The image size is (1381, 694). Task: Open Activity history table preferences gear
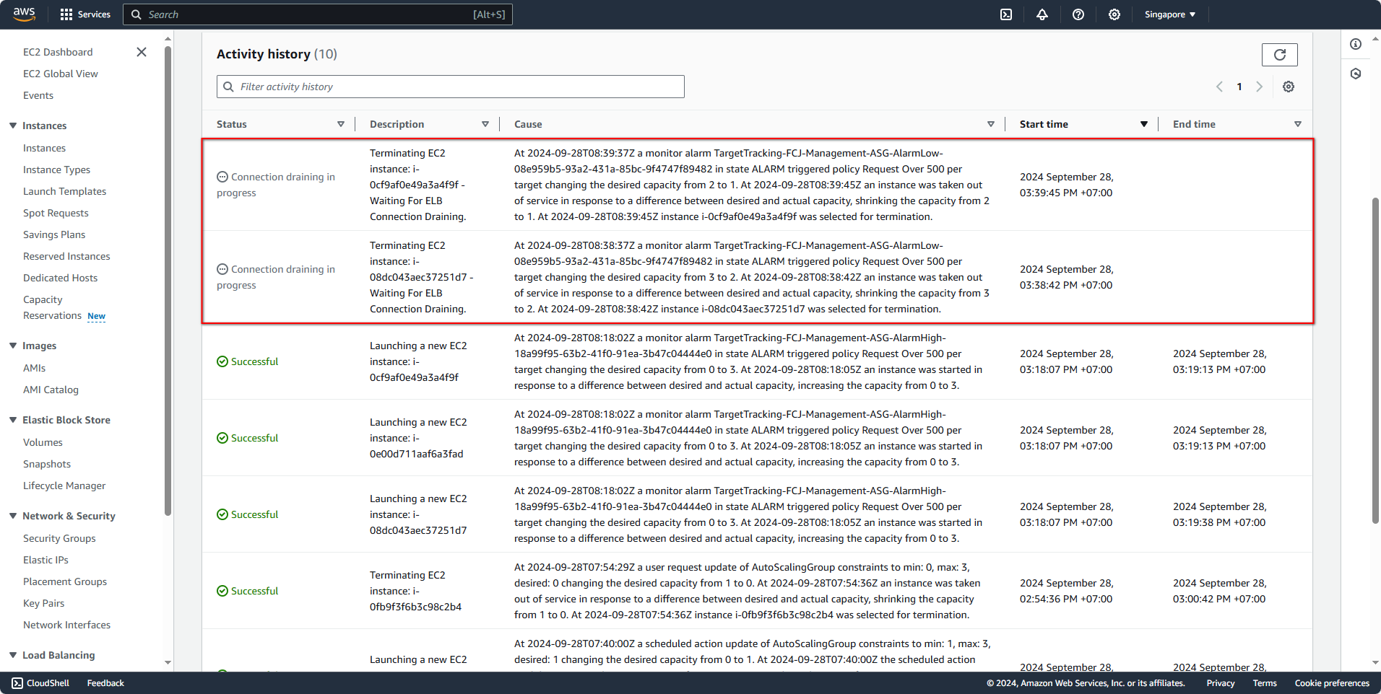[x=1289, y=87]
